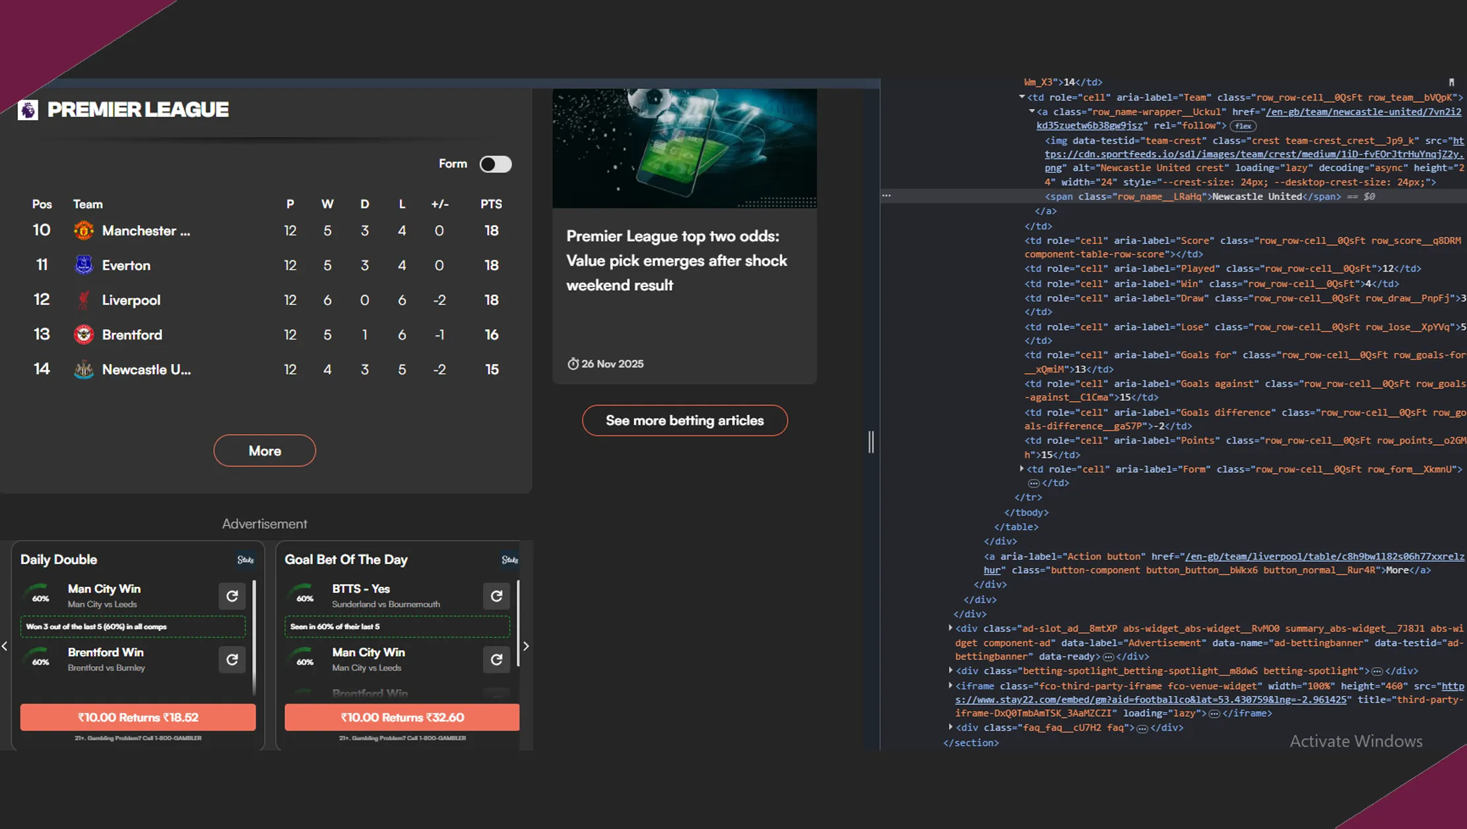Image resolution: width=1467 pixels, height=829 pixels.
Task: Expand the Form cell td node
Action: 1022,469
